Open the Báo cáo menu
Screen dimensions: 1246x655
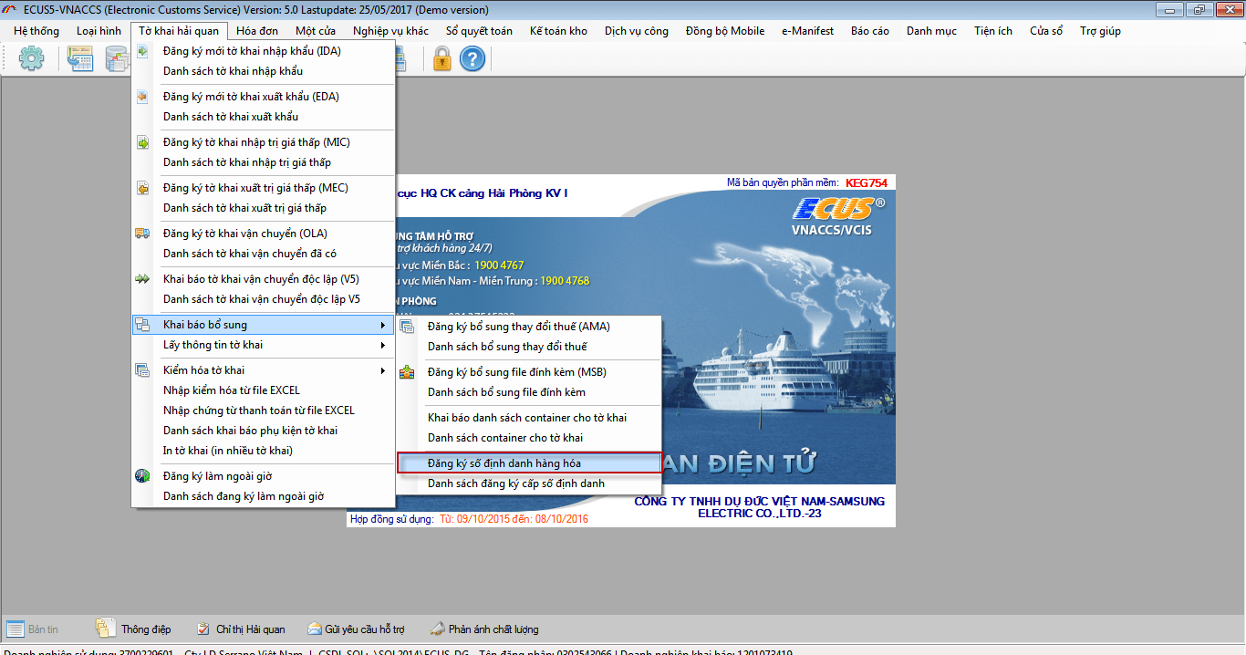870,31
